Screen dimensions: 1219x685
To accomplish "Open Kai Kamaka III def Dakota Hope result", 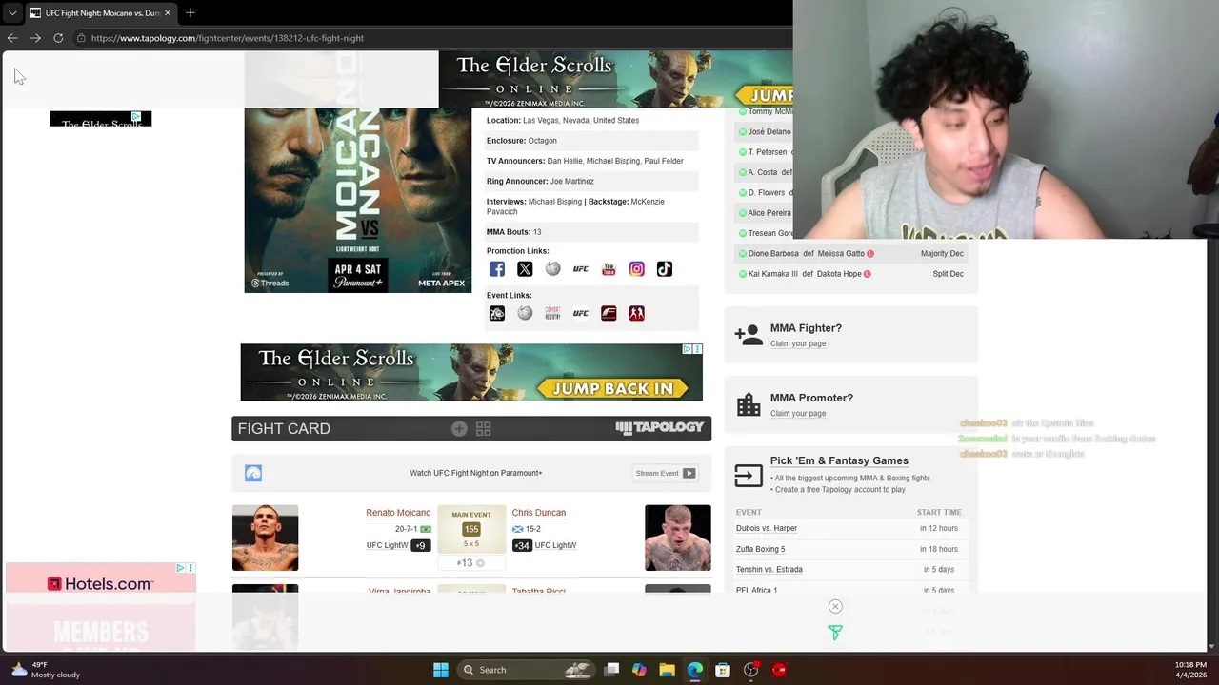I will tap(852, 274).
